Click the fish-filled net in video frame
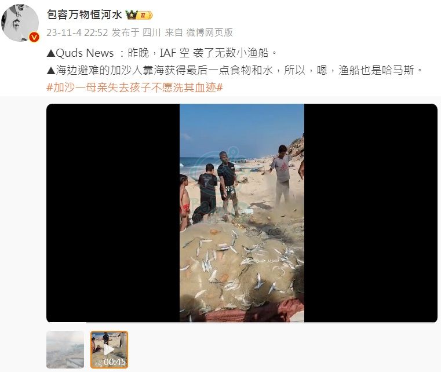Viewport: 441px width, 372px height. (x=240, y=267)
